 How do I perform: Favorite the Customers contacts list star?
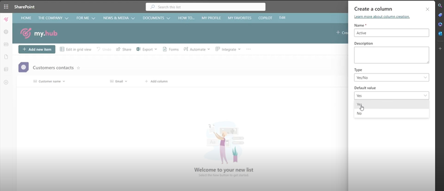(x=78, y=68)
